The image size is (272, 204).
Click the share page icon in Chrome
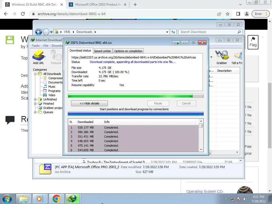pos(219,14)
